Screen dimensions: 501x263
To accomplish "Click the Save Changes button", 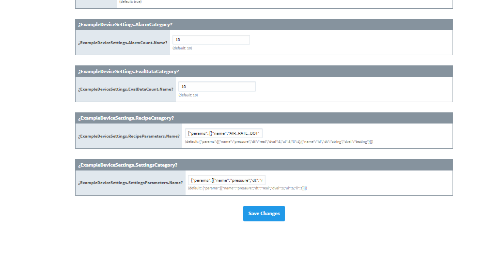I will click(x=264, y=214).
